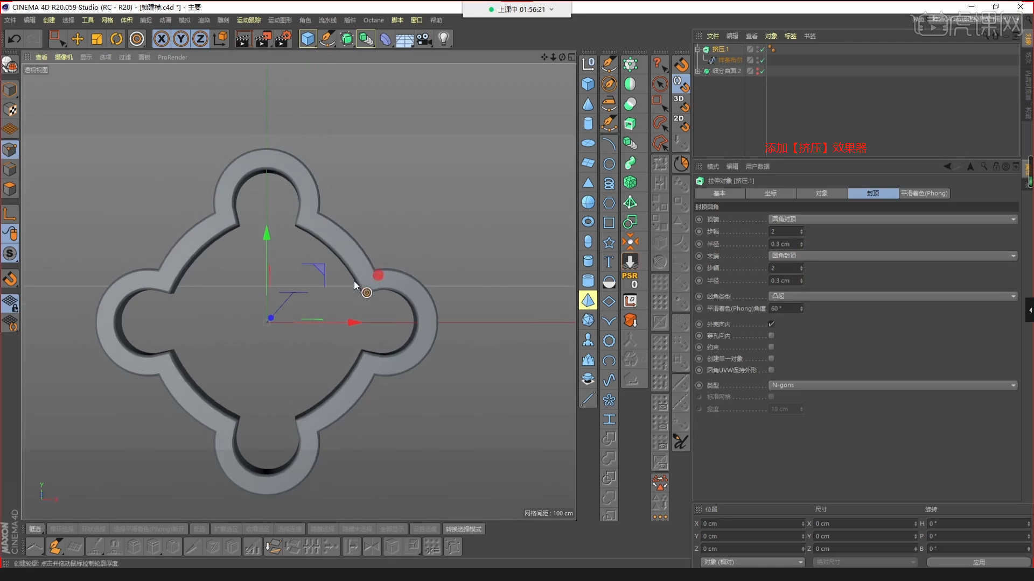
Task: Select the Rotate tool icon
Action: point(116,39)
